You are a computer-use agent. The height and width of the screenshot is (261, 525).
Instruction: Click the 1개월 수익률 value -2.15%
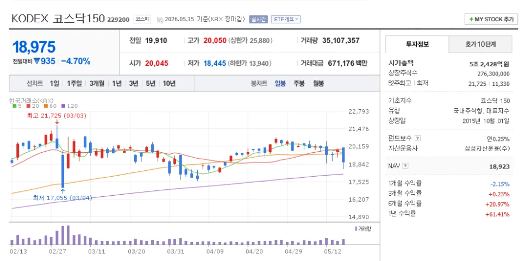pyautogui.click(x=500, y=184)
